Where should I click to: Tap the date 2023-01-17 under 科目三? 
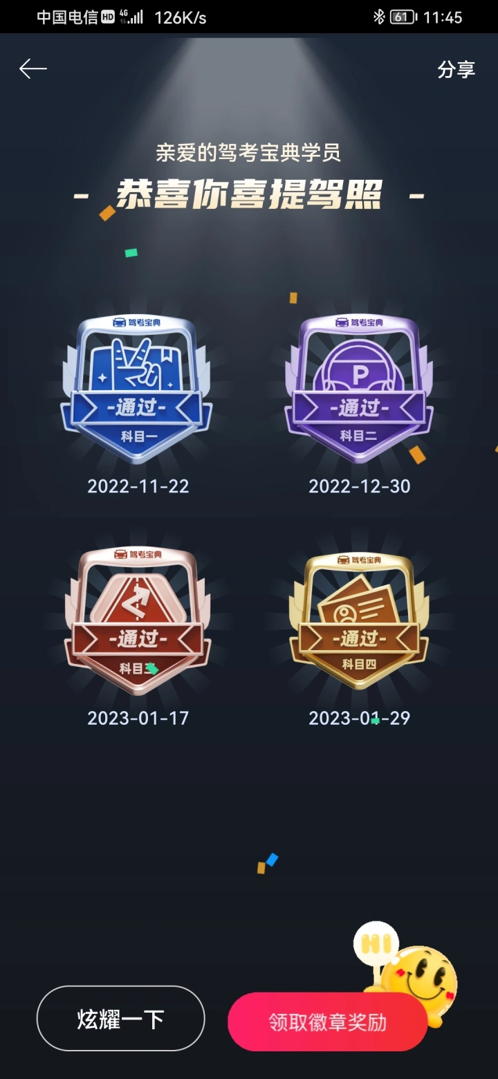[x=138, y=718]
